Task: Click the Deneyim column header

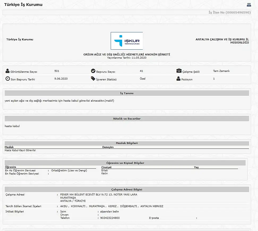Action: click(108, 147)
